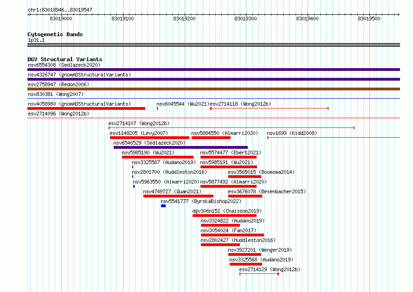
Task: Click the 83019100 ruler label
Action: (123, 19)
